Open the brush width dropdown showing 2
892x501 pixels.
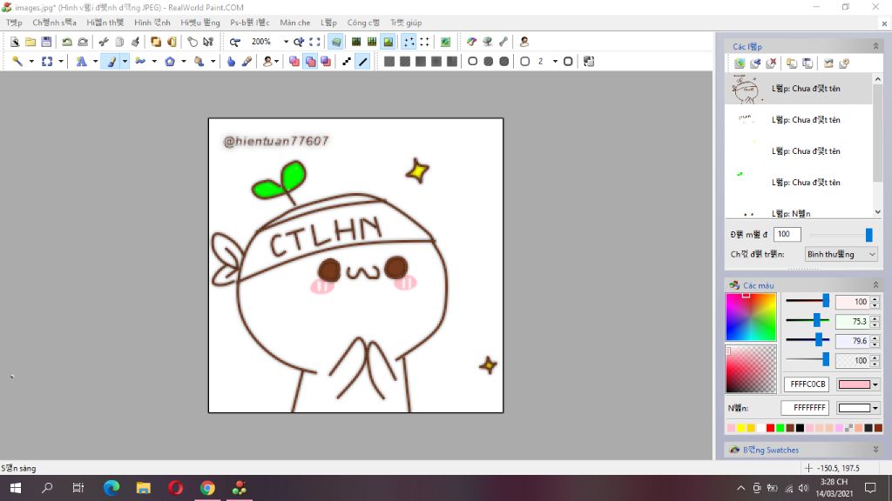point(555,62)
